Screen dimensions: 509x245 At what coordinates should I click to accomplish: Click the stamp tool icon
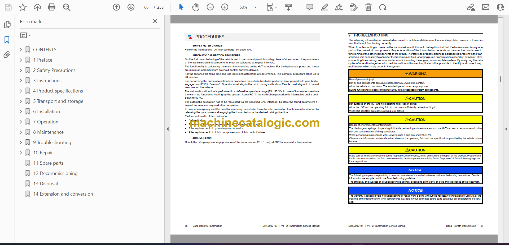(353, 7)
